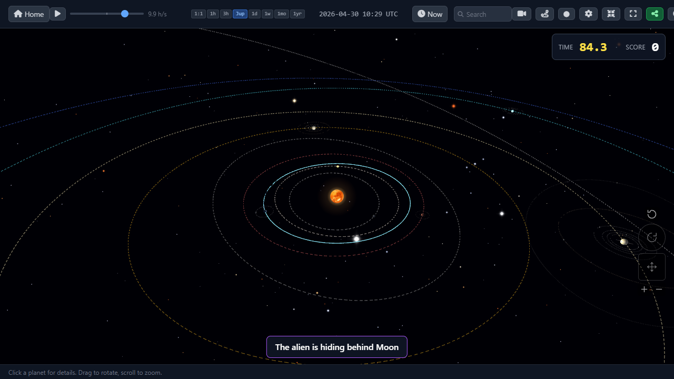674x379 pixels.
Task: Click the route path icon
Action: point(544,14)
